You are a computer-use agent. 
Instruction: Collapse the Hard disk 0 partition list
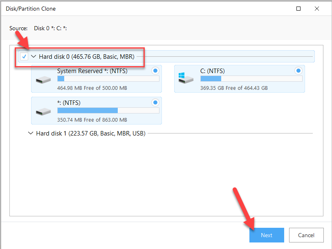(34, 56)
